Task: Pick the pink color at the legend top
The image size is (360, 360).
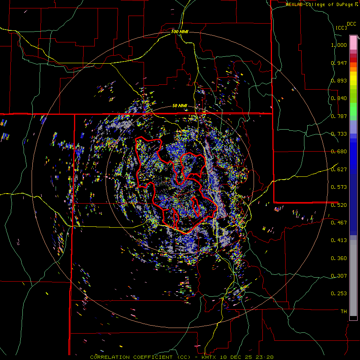Action: 353,42
